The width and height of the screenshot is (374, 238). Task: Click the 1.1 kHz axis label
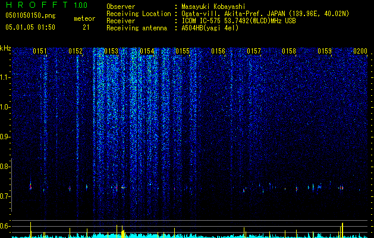(x=5, y=77)
